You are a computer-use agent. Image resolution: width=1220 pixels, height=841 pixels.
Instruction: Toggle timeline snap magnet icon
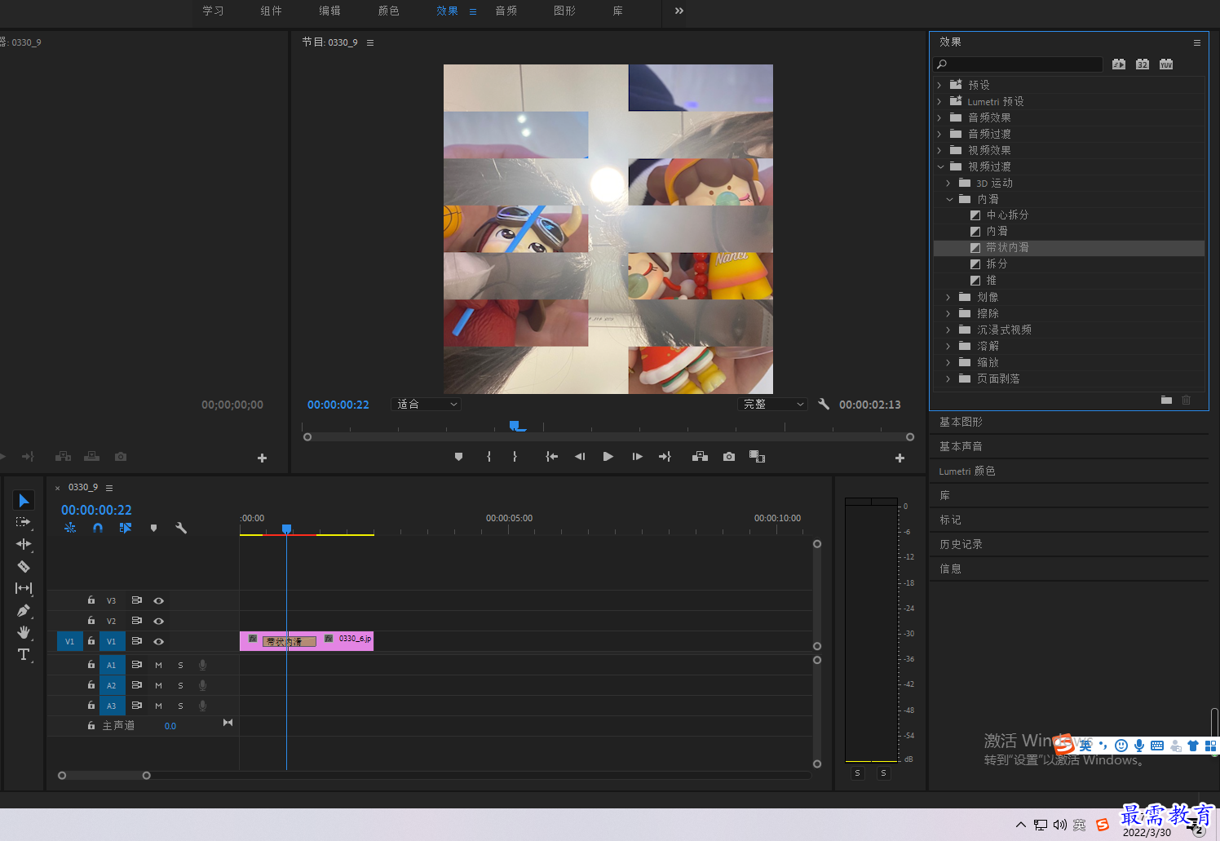pyautogui.click(x=98, y=528)
